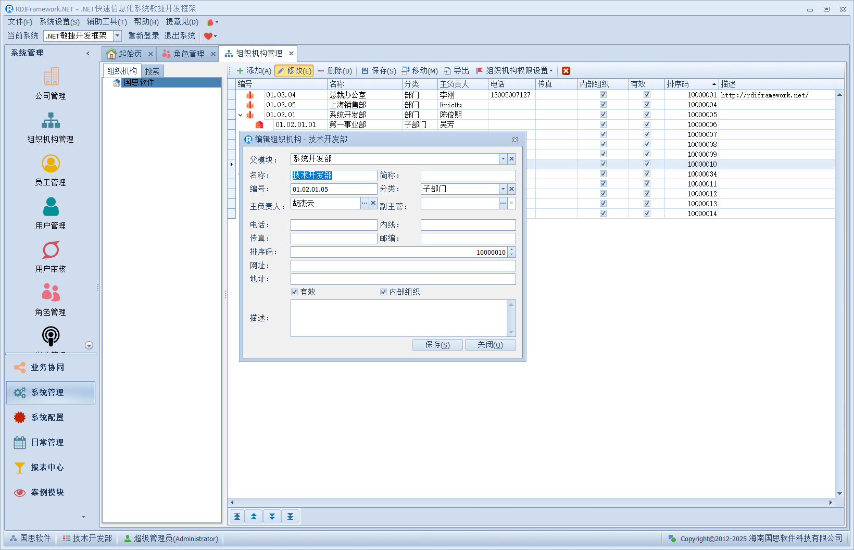The height and width of the screenshot is (550, 854).
Task: Click into the 电话 input field
Action: point(333,225)
